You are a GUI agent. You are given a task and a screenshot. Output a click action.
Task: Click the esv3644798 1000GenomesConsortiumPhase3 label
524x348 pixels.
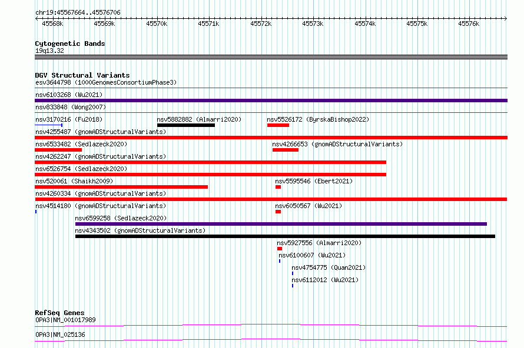[x=106, y=82]
